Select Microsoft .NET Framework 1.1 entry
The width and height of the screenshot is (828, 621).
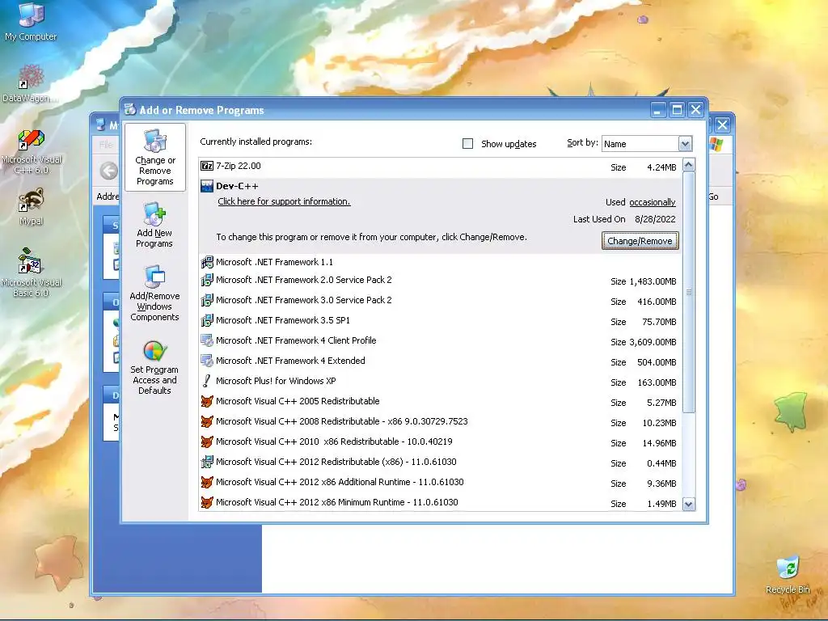441,263
